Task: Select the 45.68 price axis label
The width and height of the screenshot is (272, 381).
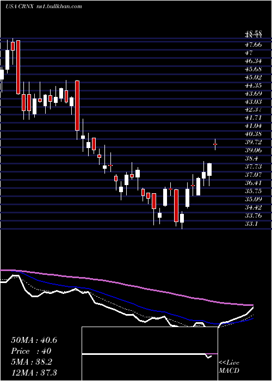Action: (x=253, y=69)
